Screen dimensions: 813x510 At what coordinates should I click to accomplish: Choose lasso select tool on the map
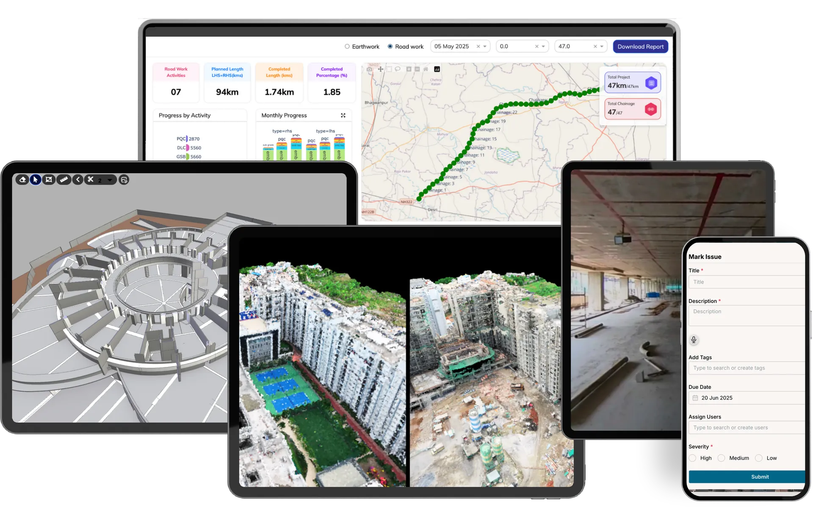[x=398, y=69]
